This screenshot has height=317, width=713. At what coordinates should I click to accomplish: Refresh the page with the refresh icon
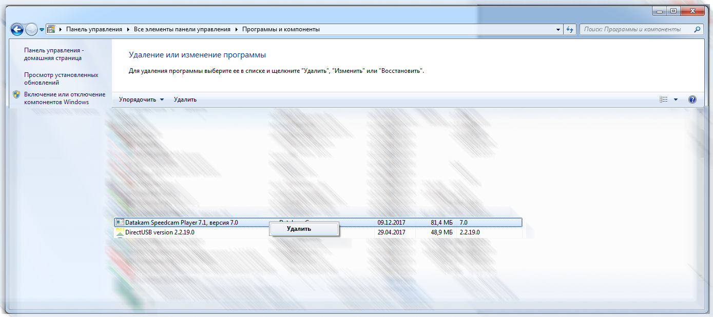pos(570,30)
